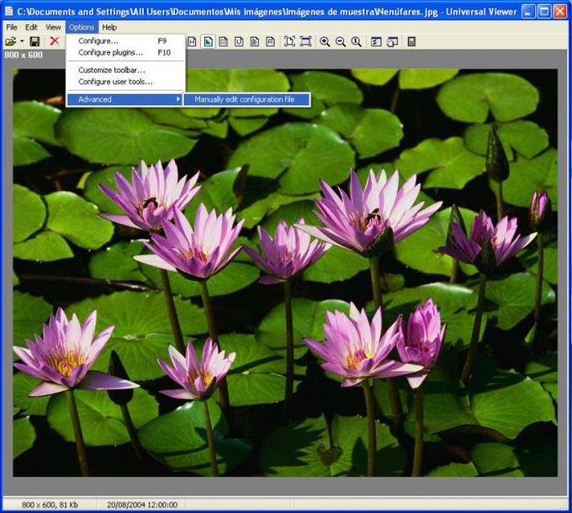Click the Open file folder icon
572x513 pixels.
(x=11, y=41)
